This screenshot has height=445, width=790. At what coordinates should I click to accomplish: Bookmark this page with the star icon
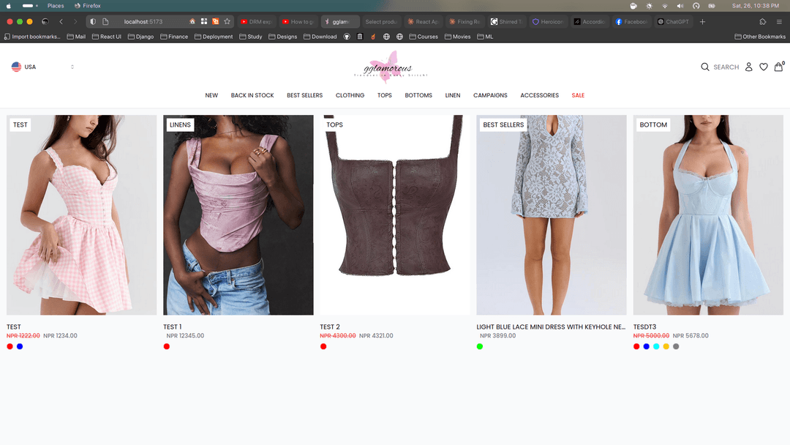coord(227,22)
